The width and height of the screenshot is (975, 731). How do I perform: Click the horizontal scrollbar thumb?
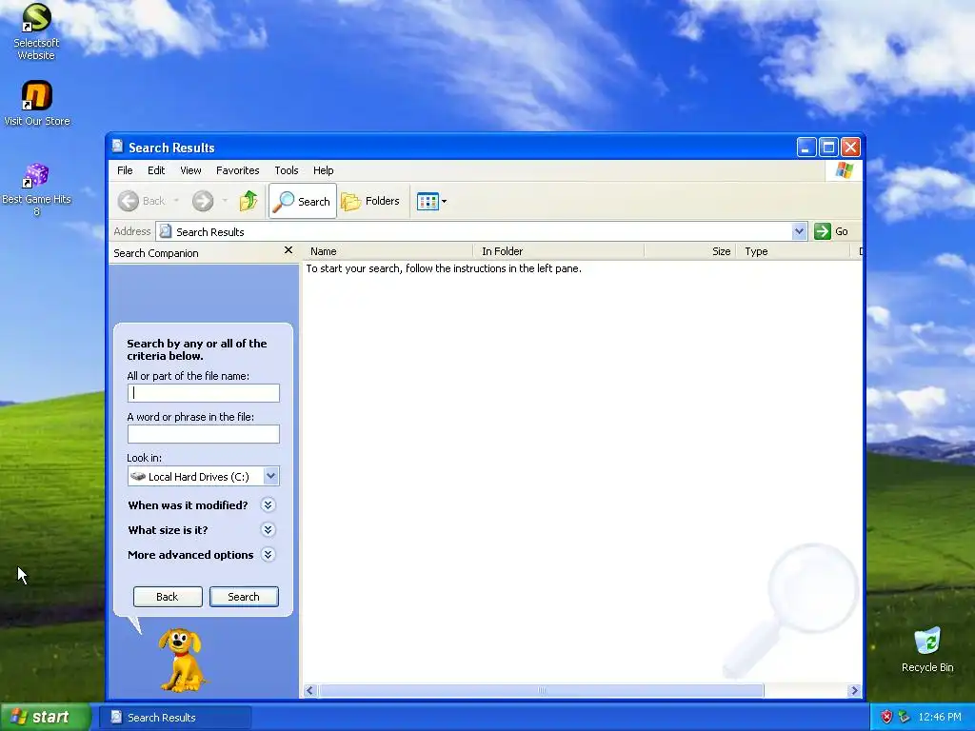(541, 691)
